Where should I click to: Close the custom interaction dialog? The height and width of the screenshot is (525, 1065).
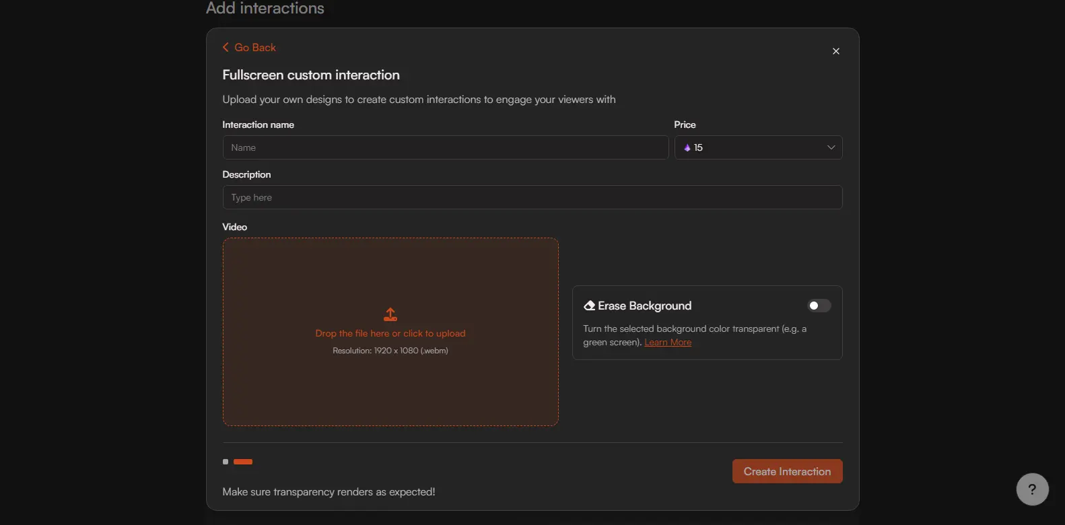835,51
